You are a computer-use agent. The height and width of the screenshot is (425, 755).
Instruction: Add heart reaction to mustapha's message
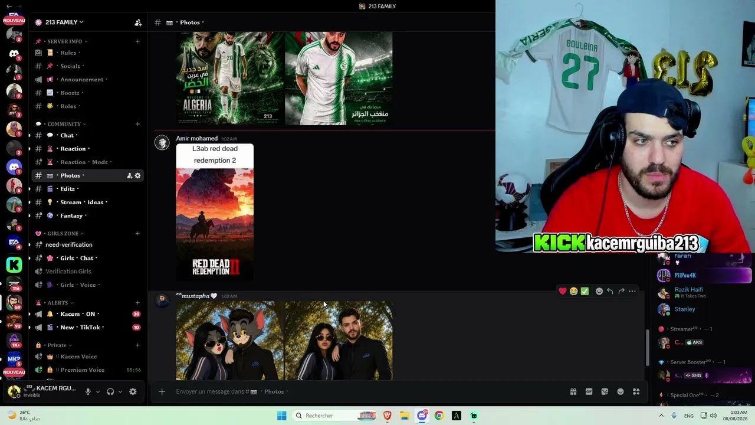562,291
